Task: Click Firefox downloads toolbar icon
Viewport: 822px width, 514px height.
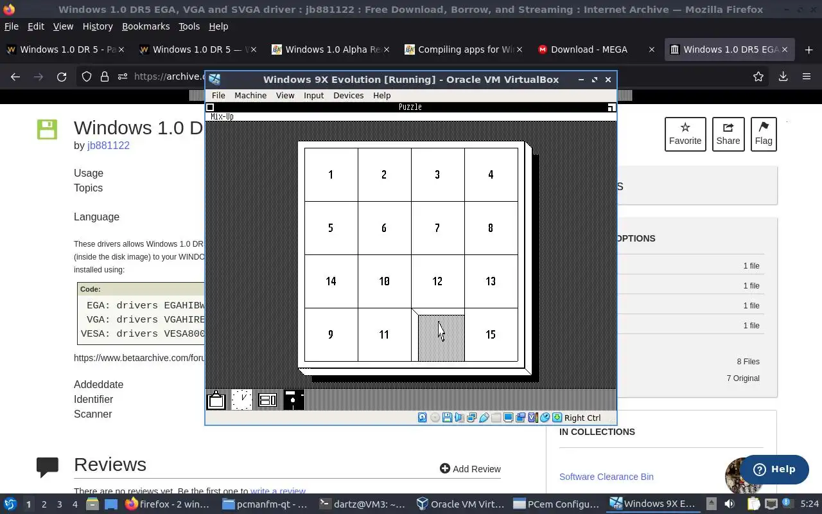Action: [783, 76]
